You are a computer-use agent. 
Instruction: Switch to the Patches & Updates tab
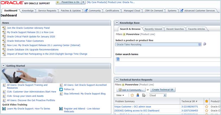[x=71, y=11]
